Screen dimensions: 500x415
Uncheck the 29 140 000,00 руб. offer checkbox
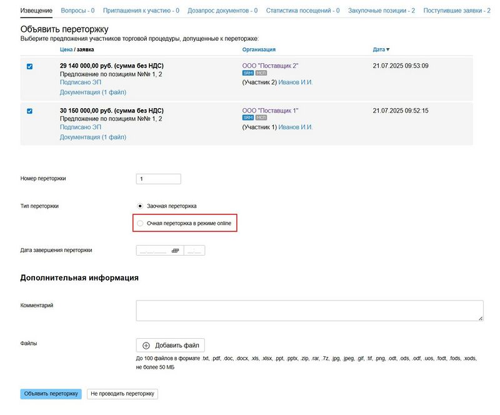coord(30,66)
